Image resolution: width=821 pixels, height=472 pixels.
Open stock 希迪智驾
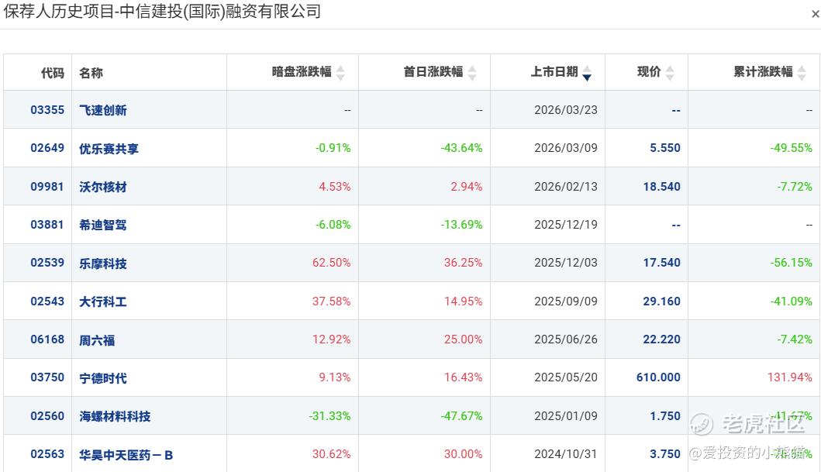(x=102, y=225)
